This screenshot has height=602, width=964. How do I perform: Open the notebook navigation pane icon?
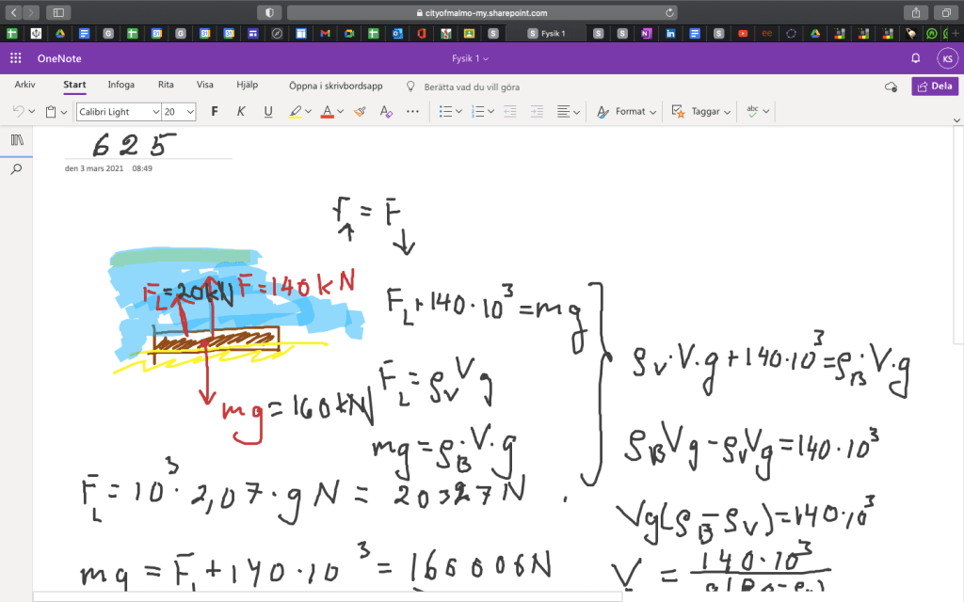(x=17, y=139)
